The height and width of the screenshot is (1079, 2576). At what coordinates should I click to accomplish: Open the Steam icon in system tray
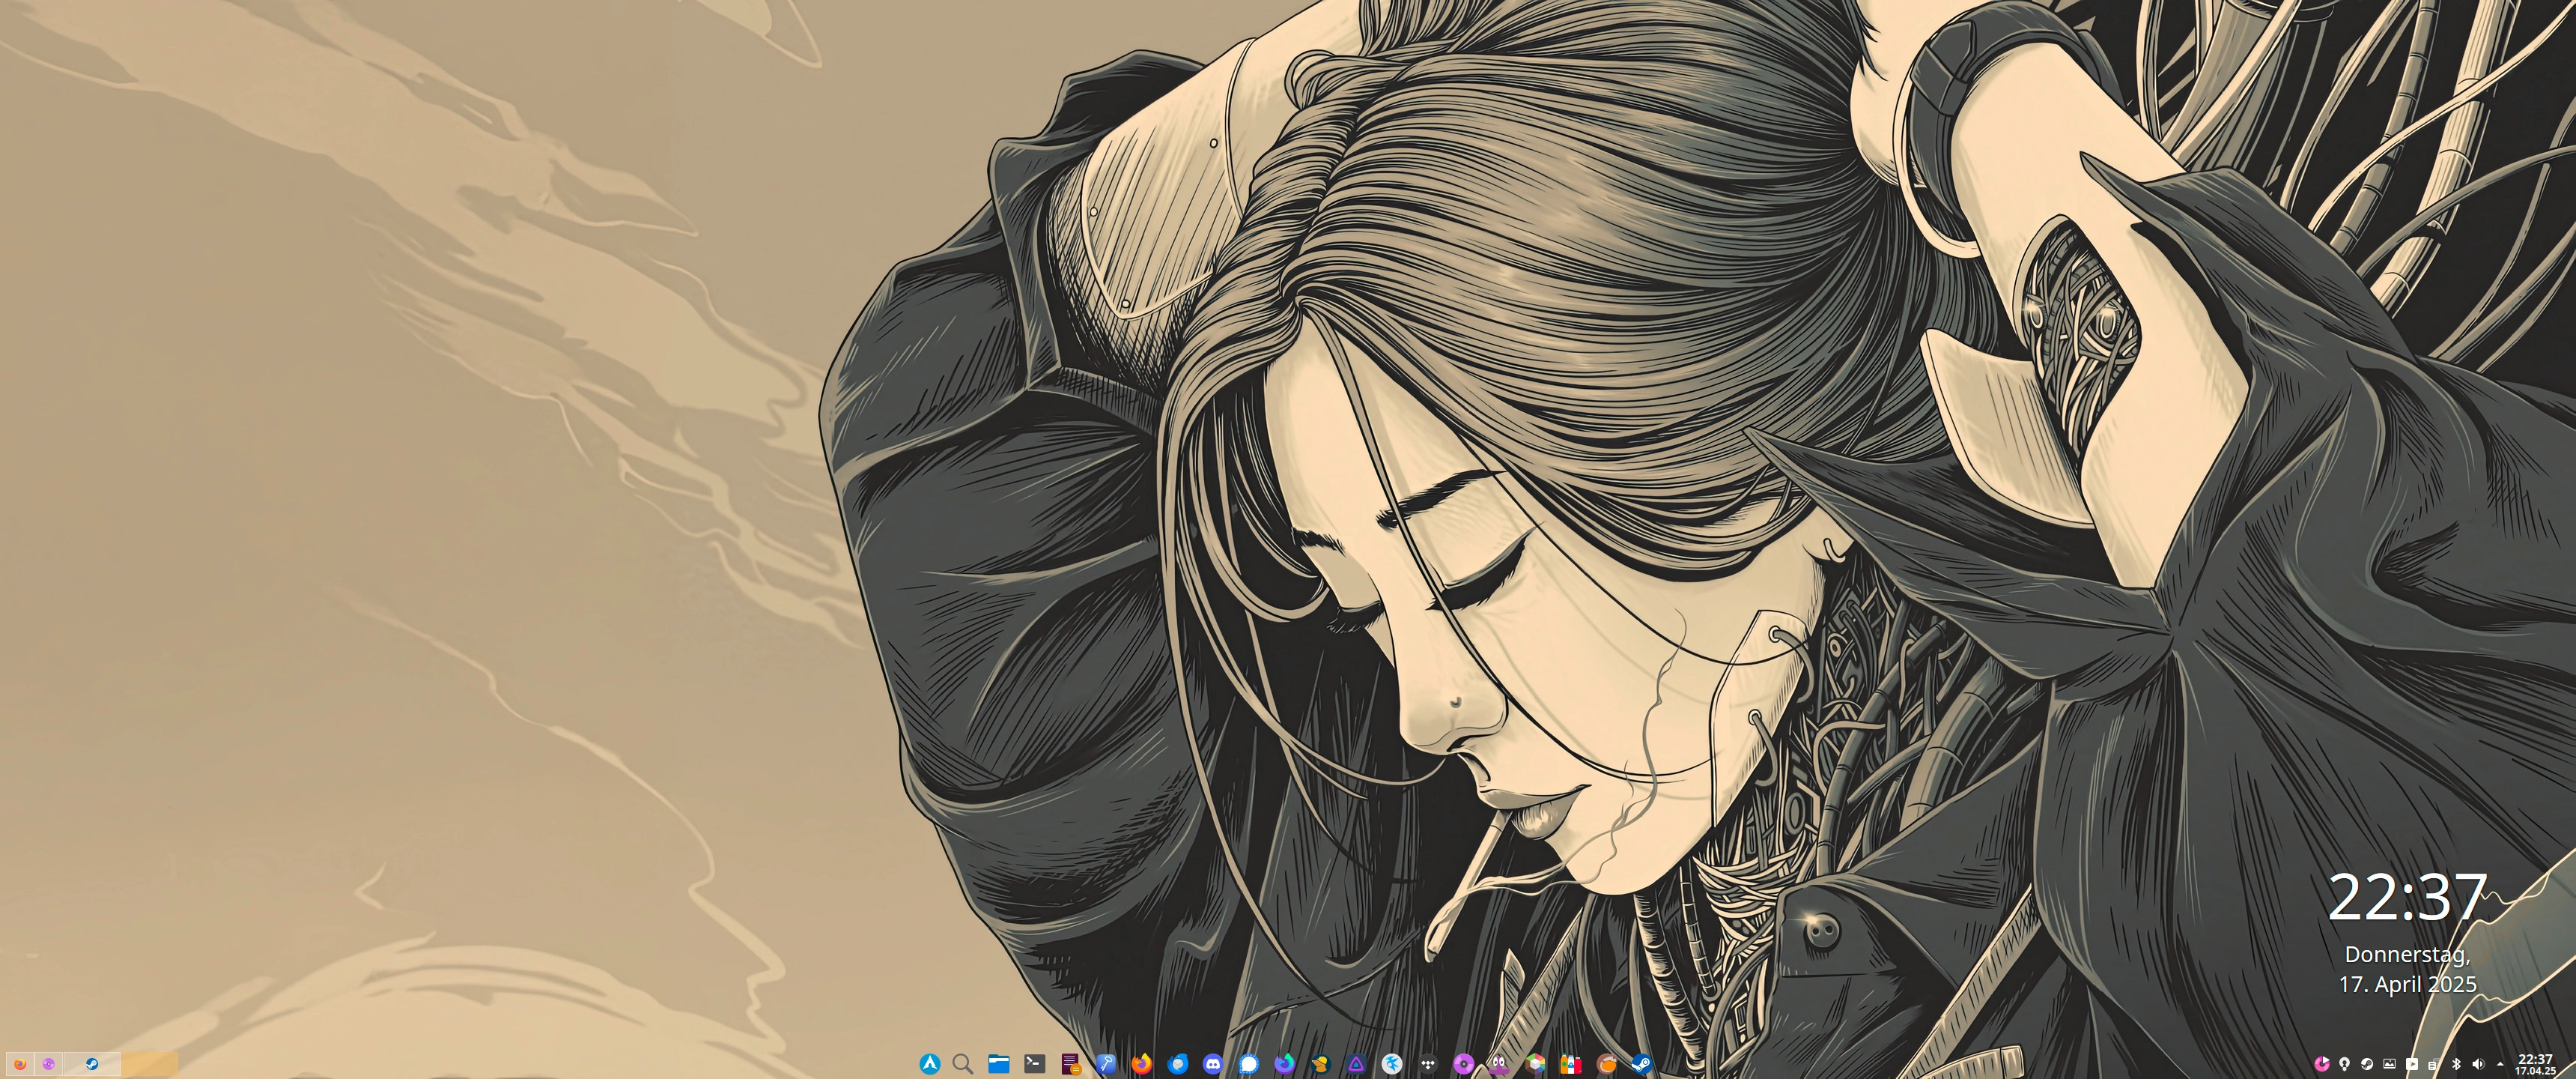click(2367, 1064)
